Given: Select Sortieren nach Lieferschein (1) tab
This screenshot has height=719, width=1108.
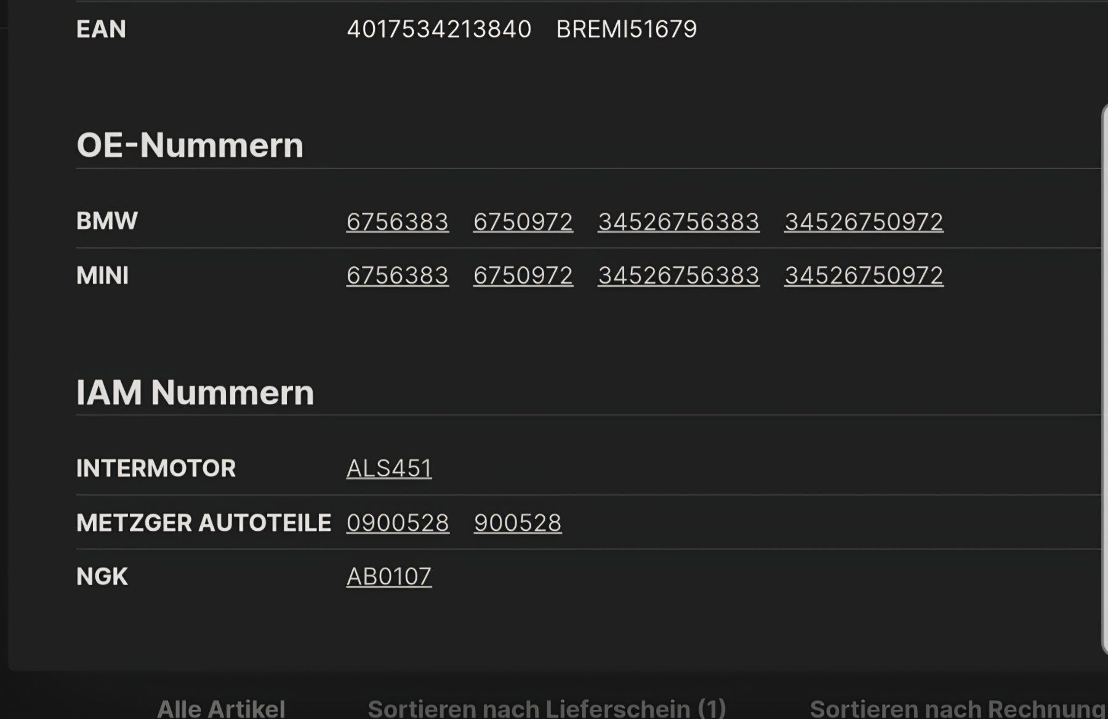Looking at the screenshot, I should 547,709.
